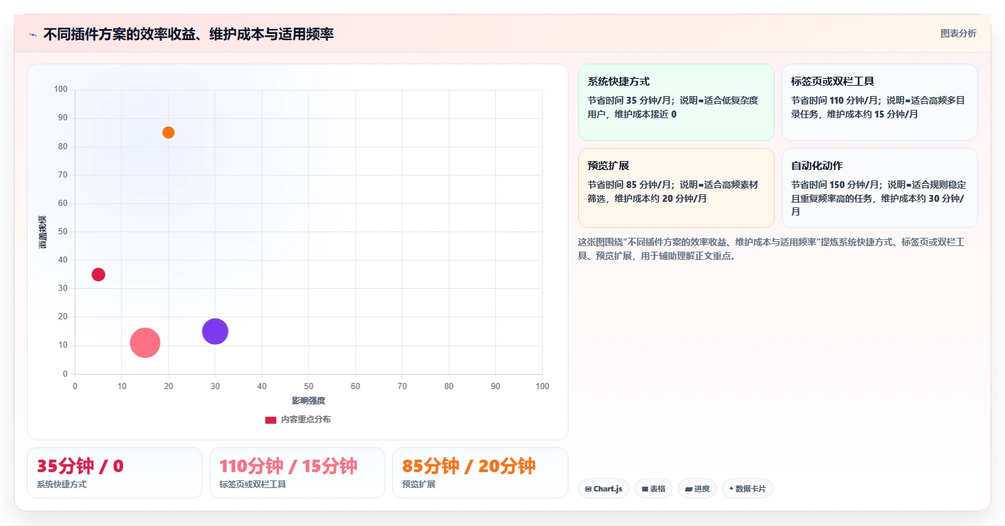
Task: Select the pink bubble in the chart
Action: (x=145, y=343)
